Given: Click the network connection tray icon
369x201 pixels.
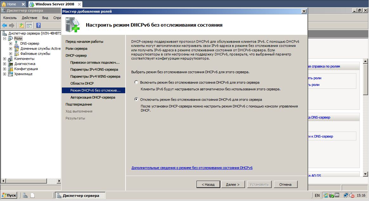Looking at the screenshot, I should (346, 195).
